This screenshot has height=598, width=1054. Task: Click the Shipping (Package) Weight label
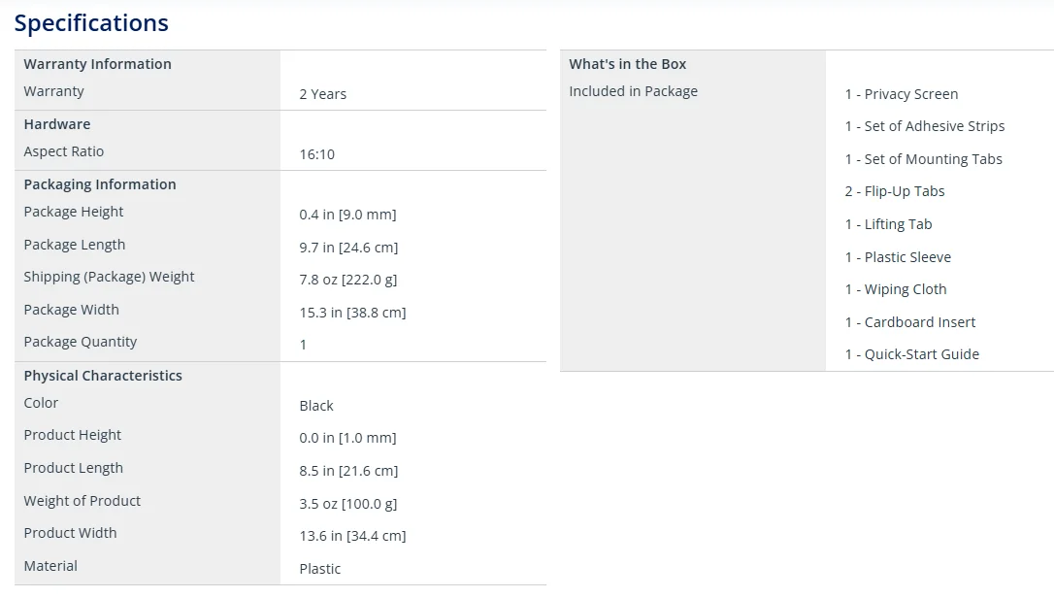[x=109, y=277]
